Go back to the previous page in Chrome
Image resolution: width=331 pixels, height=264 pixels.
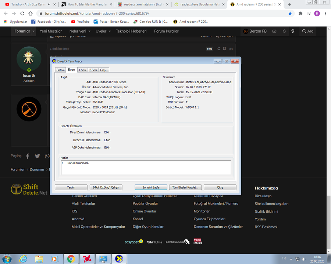point(6,14)
